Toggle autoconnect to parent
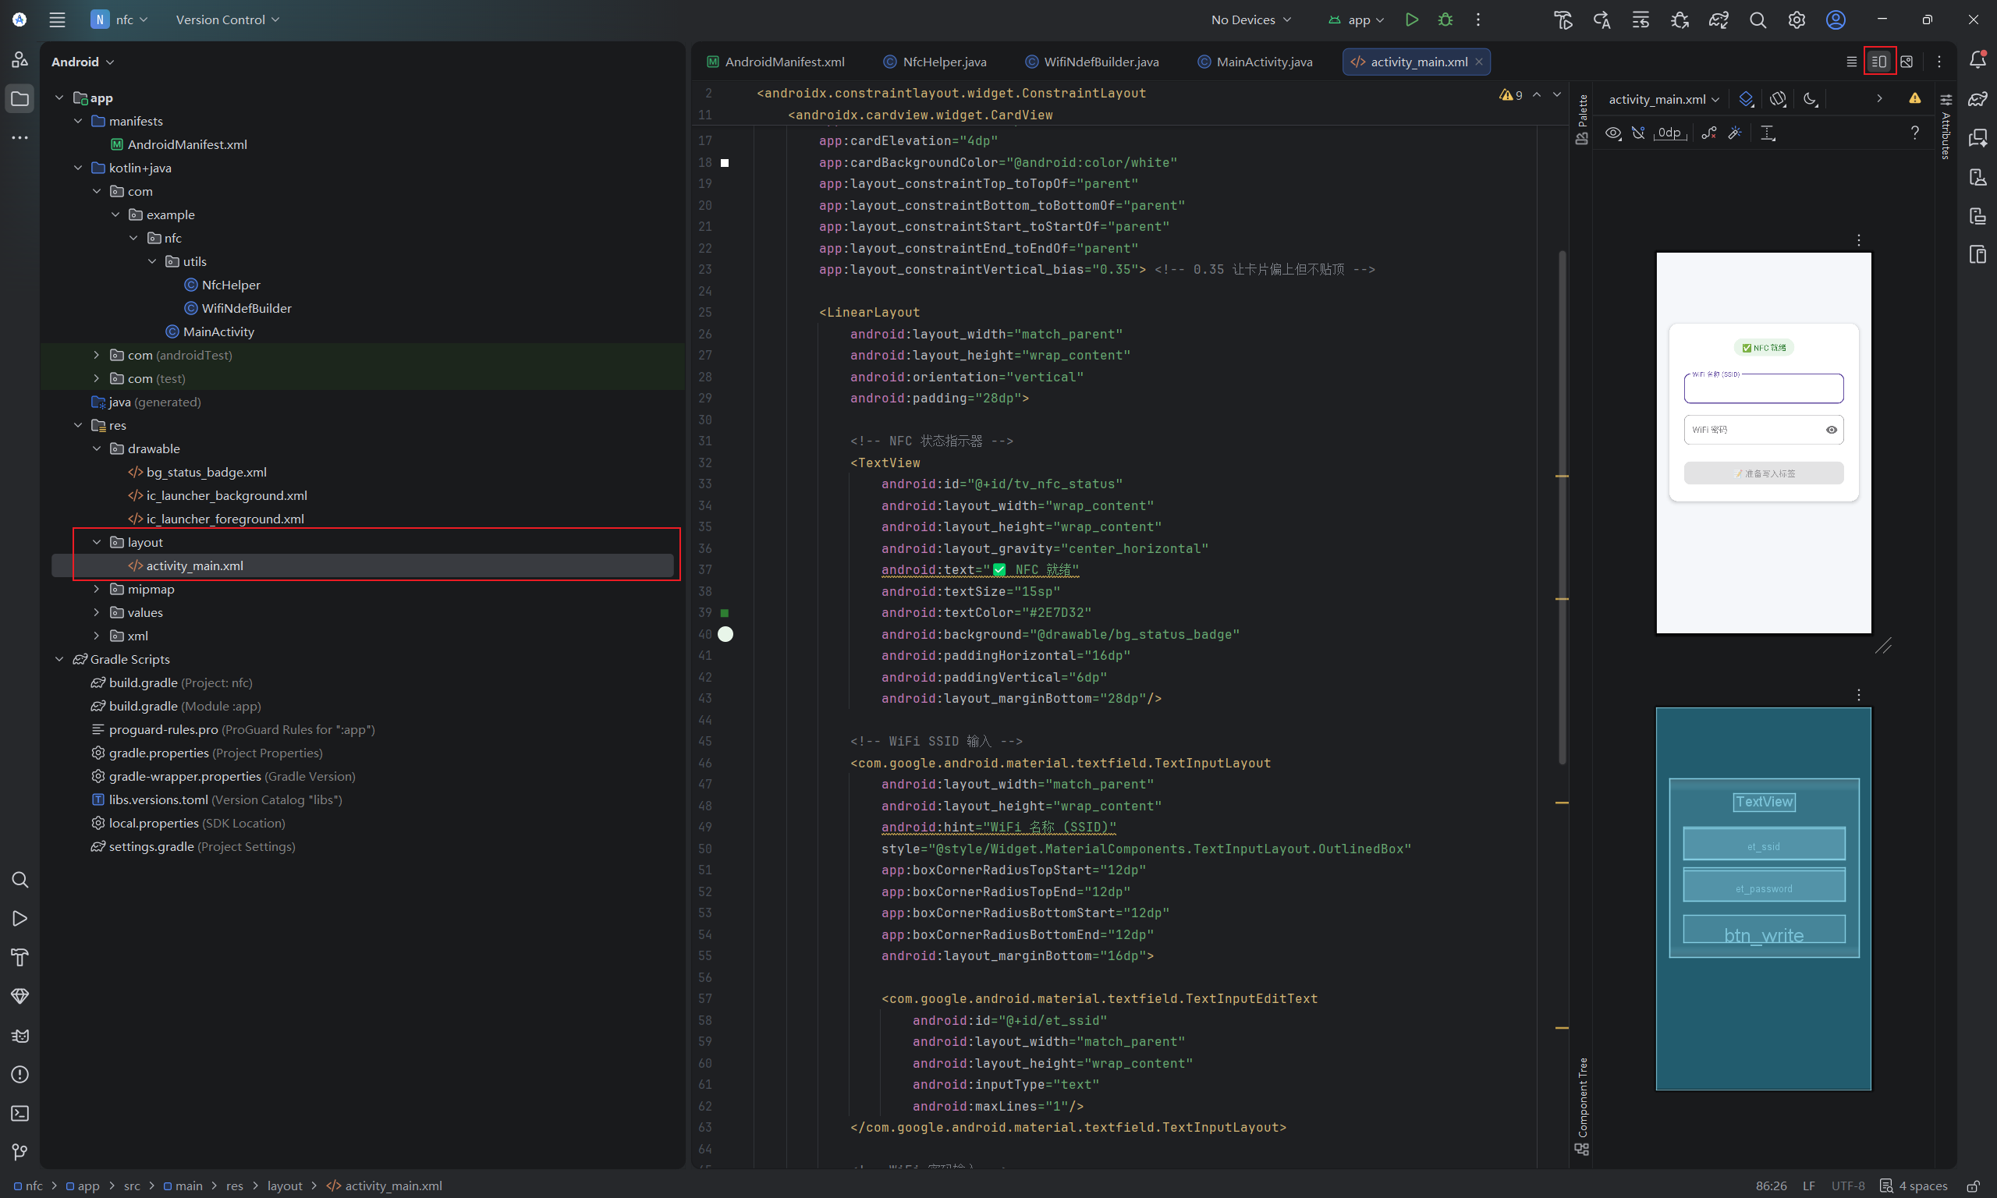This screenshot has width=1997, height=1198. click(1638, 133)
